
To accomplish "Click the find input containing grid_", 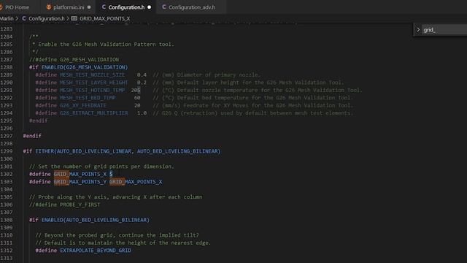I will pos(444,30).
